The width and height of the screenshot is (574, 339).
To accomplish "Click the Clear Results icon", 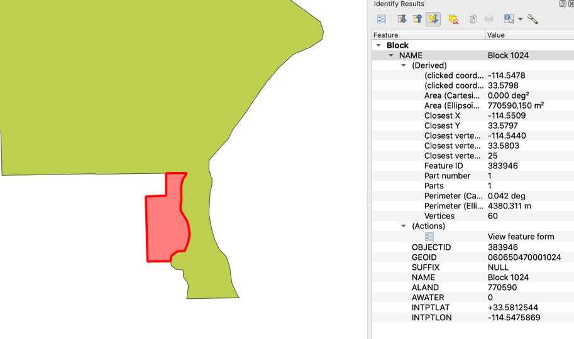I will pos(453,19).
